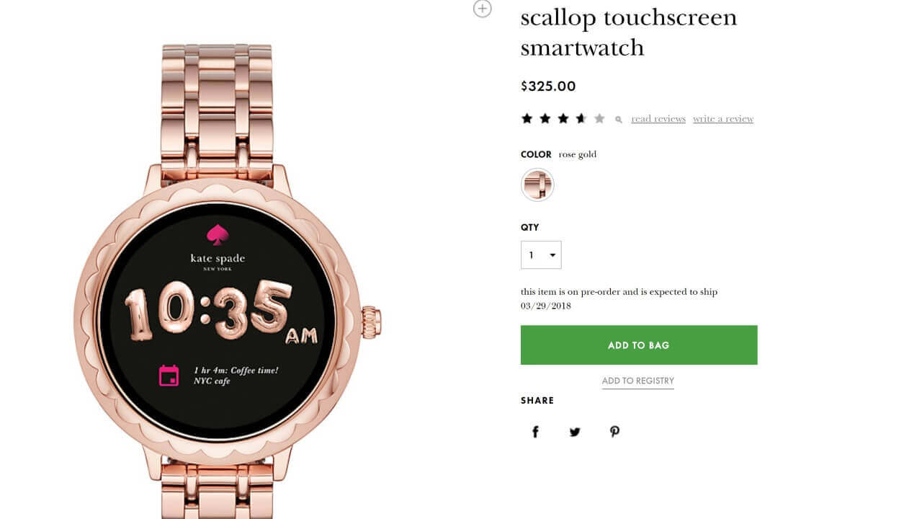Share the product on Twitter
This screenshot has width=922, height=519.
pos(575,432)
